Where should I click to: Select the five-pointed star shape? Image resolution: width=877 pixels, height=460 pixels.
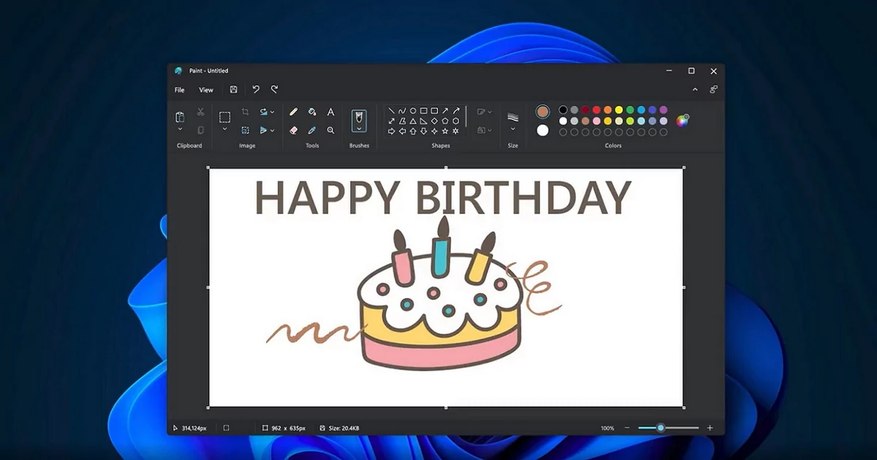pos(445,131)
